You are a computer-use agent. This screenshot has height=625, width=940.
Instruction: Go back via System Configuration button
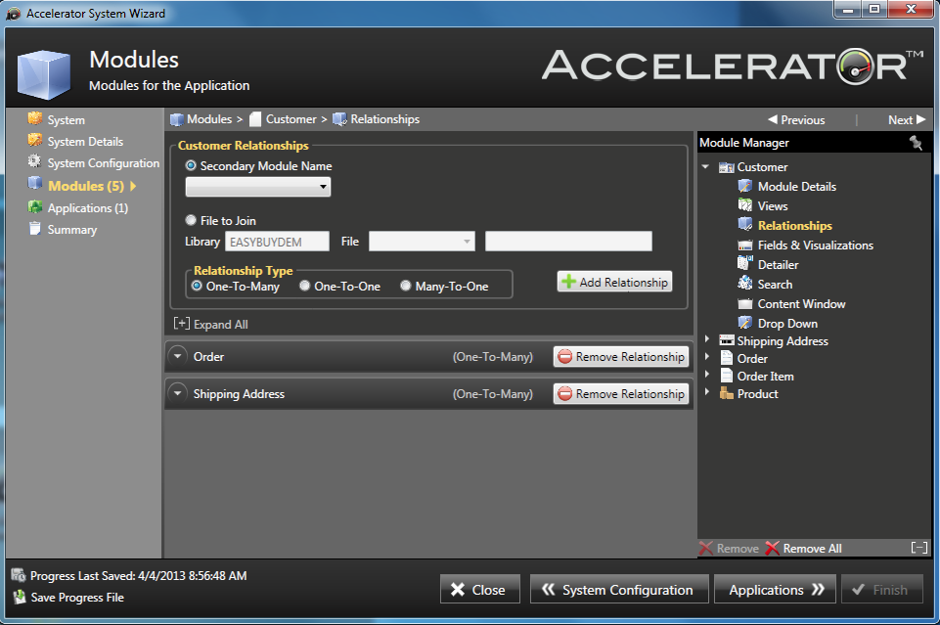coord(619,589)
